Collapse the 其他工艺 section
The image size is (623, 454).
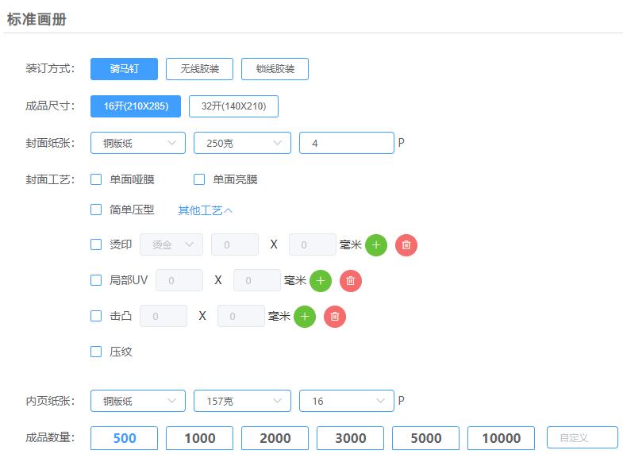click(x=206, y=210)
